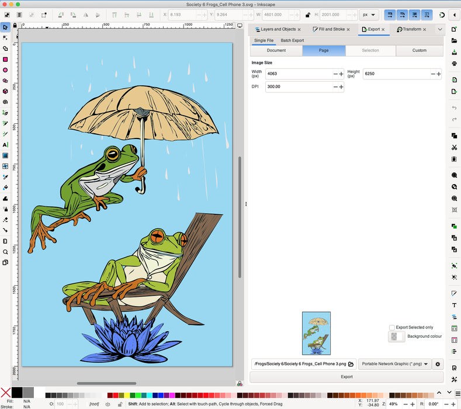Toggle snapping control

click(442, 15)
